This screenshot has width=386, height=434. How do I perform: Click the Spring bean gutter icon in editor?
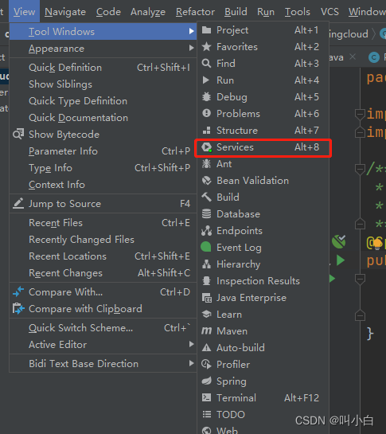tap(339, 241)
